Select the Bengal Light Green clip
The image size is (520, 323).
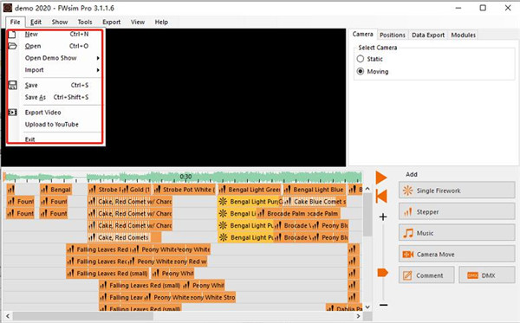click(250, 190)
